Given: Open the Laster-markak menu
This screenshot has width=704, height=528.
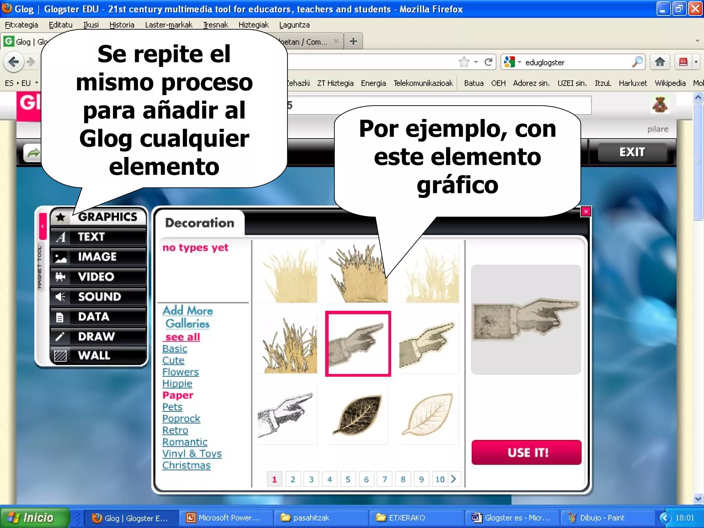Looking at the screenshot, I should [168, 25].
